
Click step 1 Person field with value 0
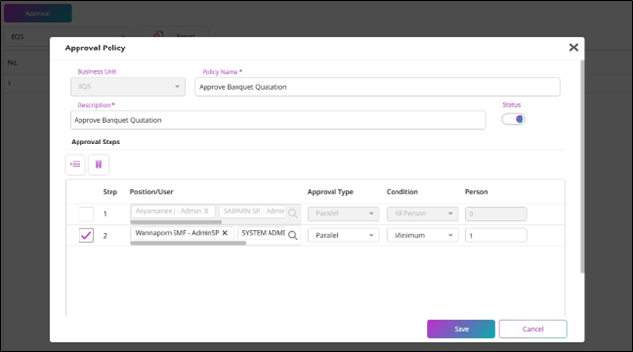[496, 213]
